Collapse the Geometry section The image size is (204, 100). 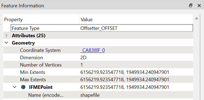click(7, 43)
